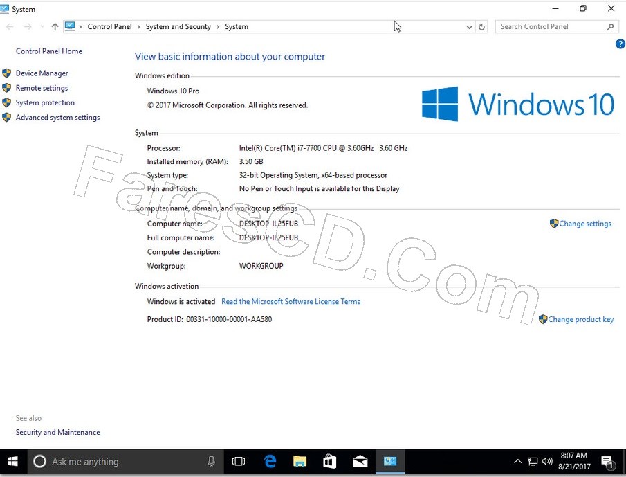
Task: Click the forward navigation arrow
Action: click(28, 27)
